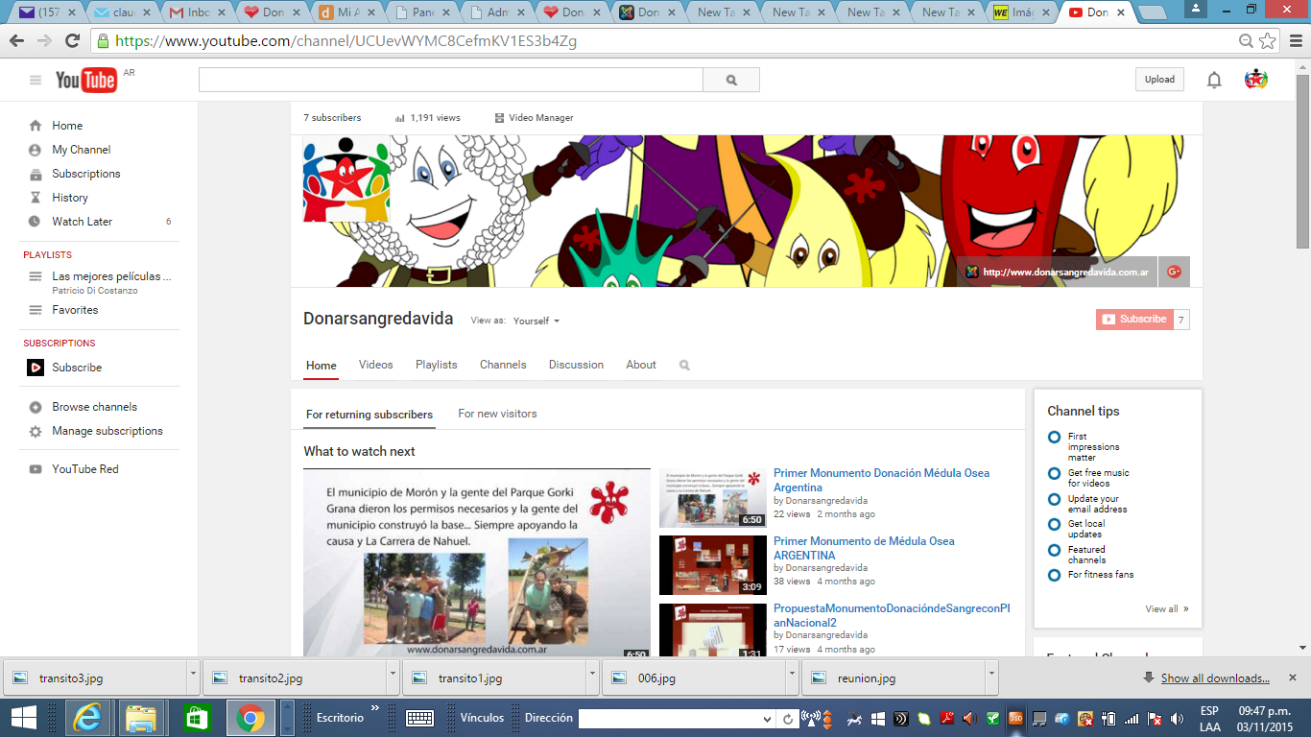The height and width of the screenshot is (737, 1311).
Task: Click the YouTube search magnifier button
Action: [731, 81]
